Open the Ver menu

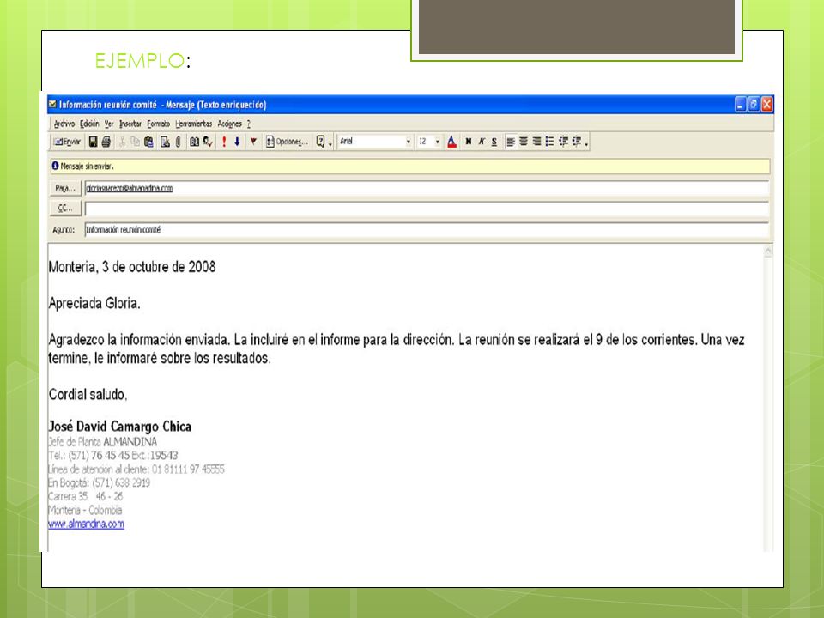[109, 124]
